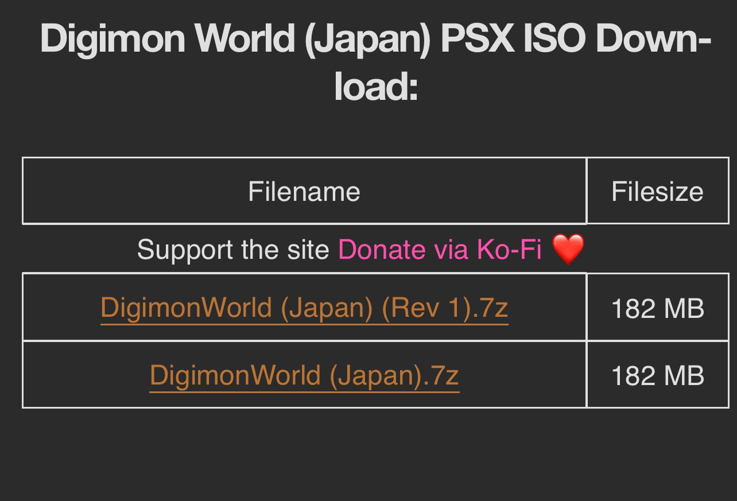Click "(Japan)" in the page heading
Viewport: 737px width, 501px height.
pos(367,38)
